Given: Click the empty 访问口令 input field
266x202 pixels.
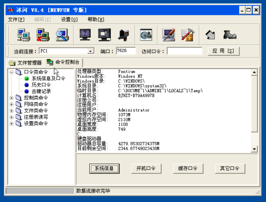Looking at the screenshot, I should click(x=185, y=51).
